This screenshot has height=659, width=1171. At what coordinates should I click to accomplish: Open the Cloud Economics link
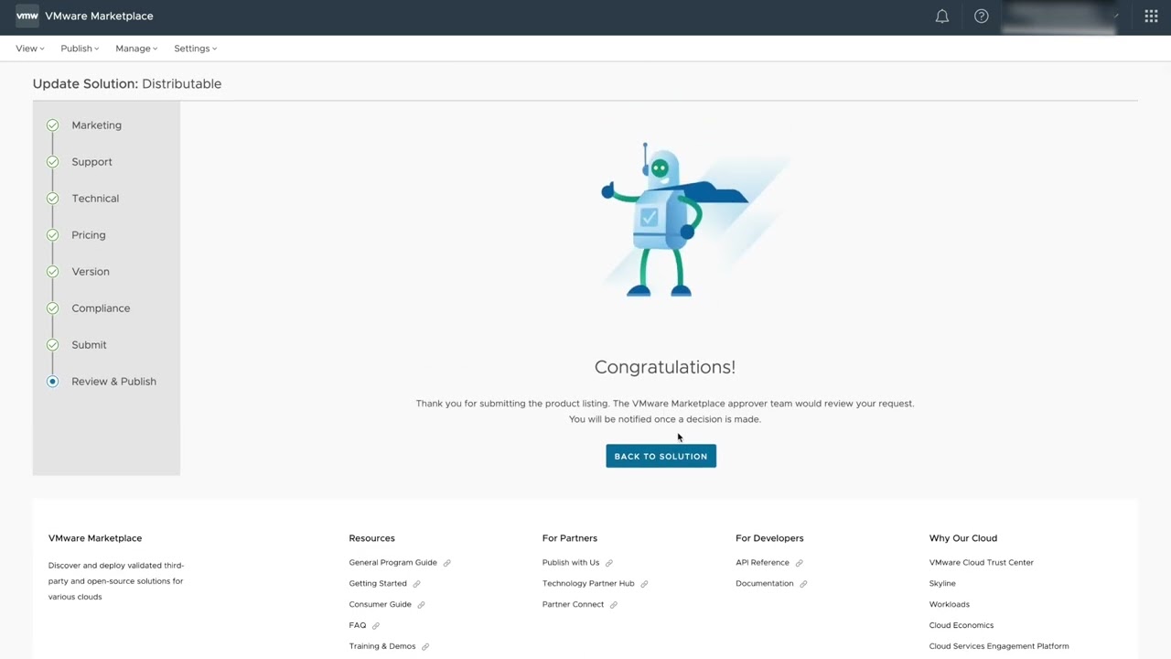pyautogui.click(x=961, y=626)
